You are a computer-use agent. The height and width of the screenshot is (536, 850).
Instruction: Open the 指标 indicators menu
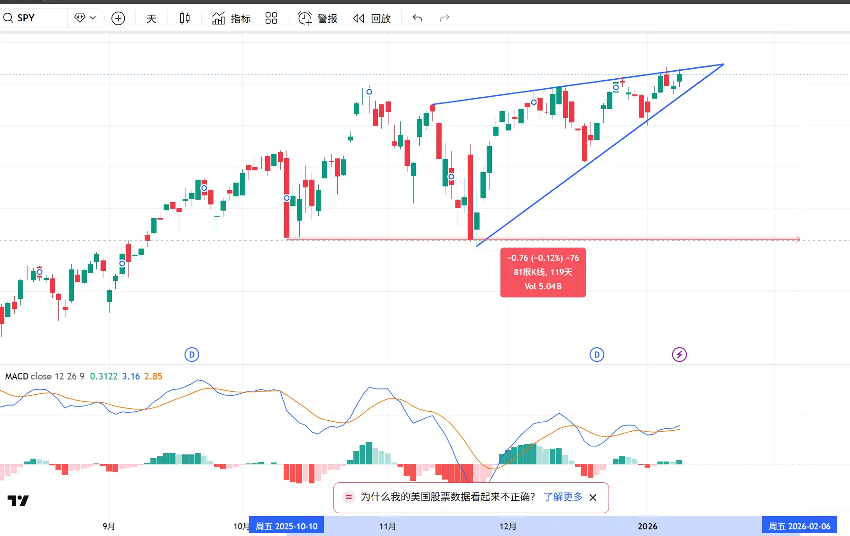pyautogui.click(x=231, y=18)
